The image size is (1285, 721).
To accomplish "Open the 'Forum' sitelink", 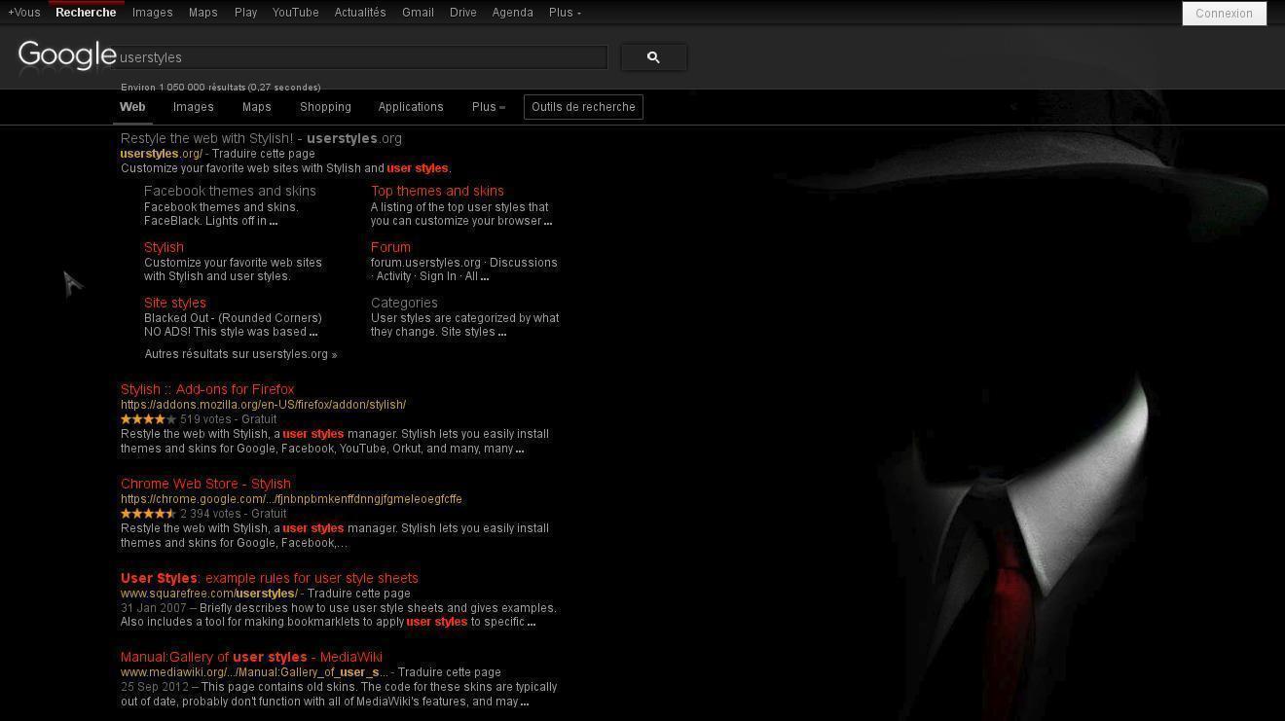I will tap(390, 247).
